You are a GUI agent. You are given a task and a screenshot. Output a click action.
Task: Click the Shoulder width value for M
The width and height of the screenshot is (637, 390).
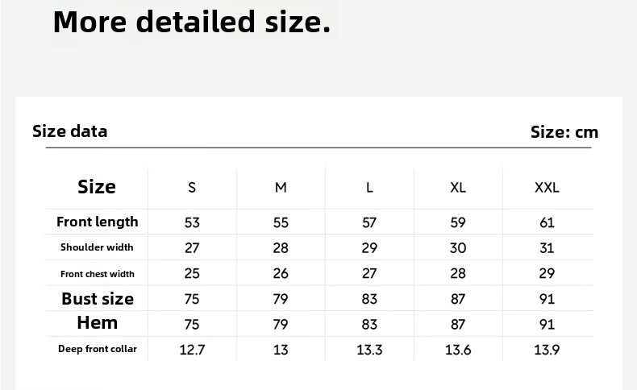click(x=281, y=248)
